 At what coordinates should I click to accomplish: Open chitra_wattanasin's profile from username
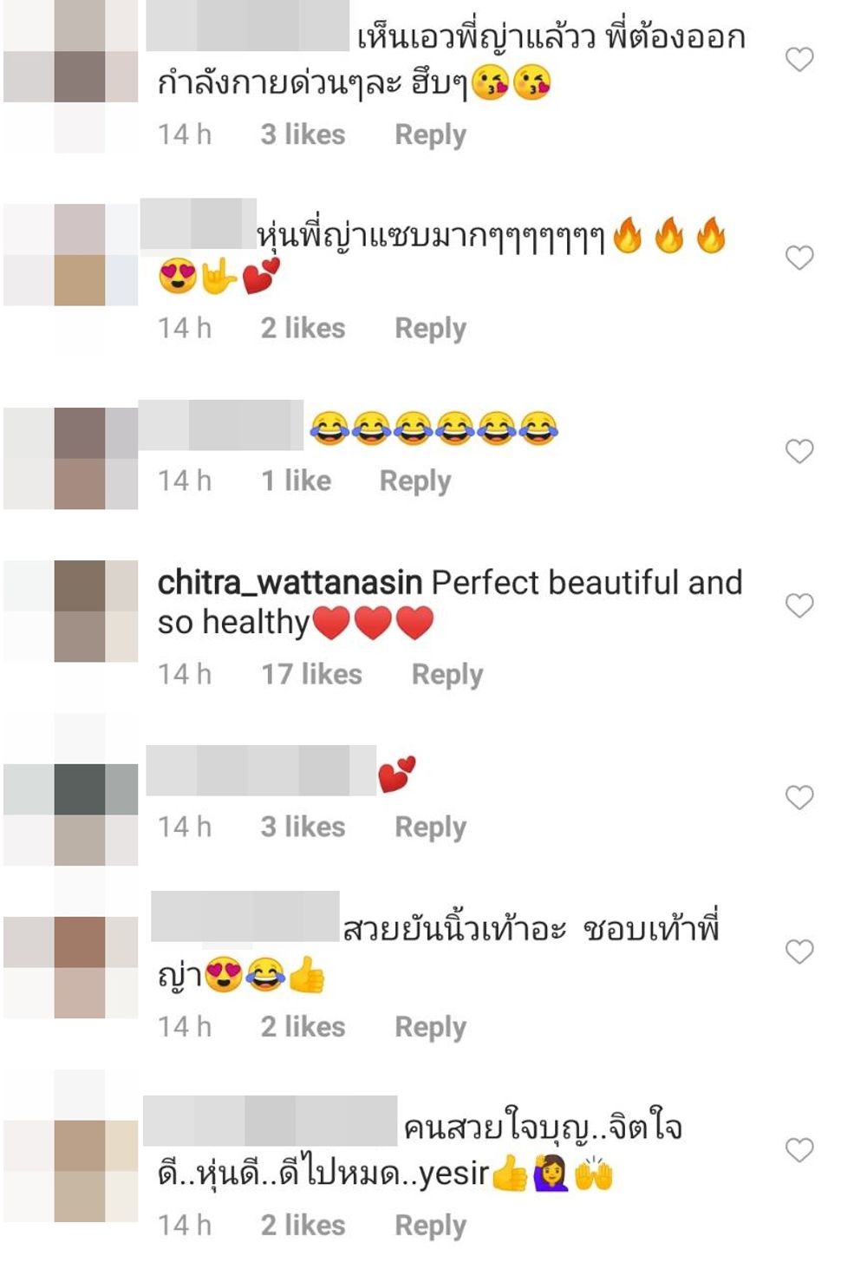(290, 583)
